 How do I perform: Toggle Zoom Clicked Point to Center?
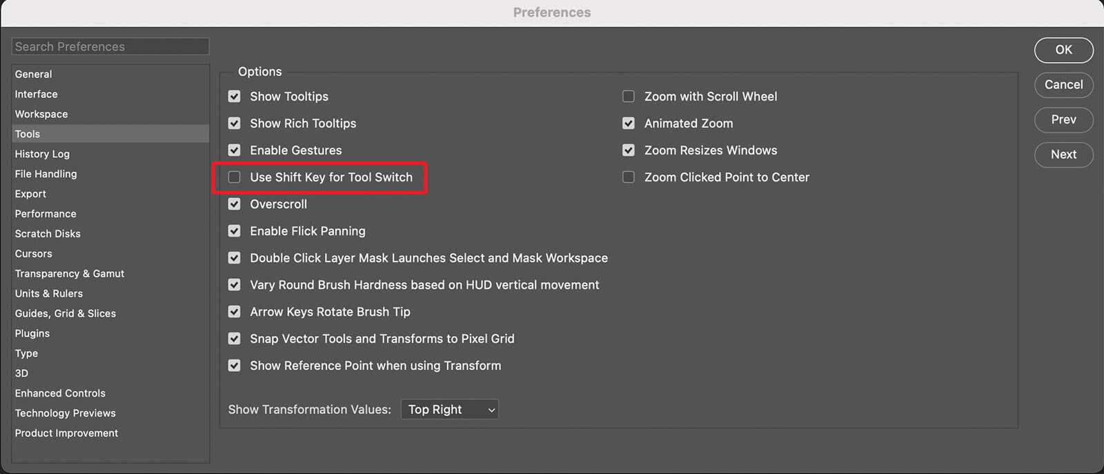pos(629,177)
